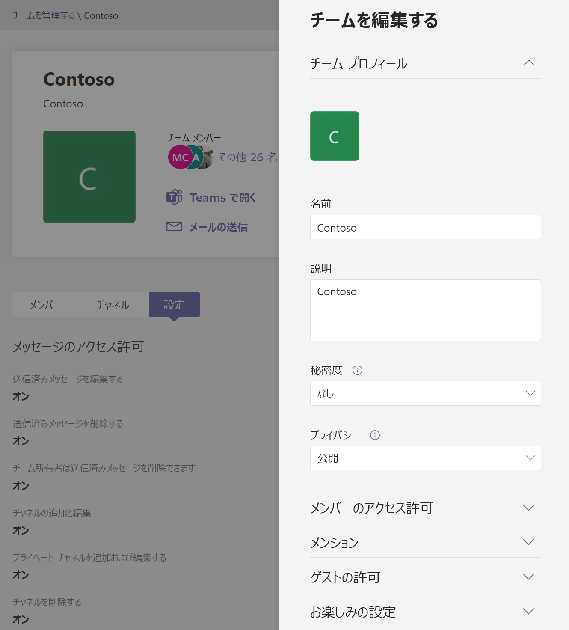Click the info icon beside 秘密度

coord(357,370)
